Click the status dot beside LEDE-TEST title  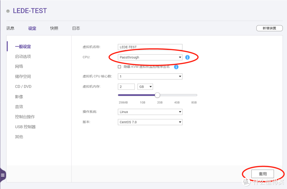point(8,11)
